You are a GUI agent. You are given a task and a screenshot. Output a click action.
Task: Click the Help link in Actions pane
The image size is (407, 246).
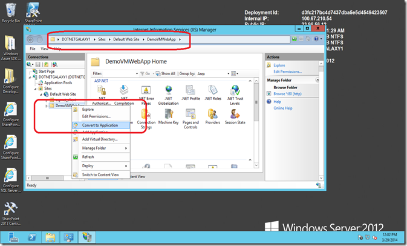tap(277, 102)
